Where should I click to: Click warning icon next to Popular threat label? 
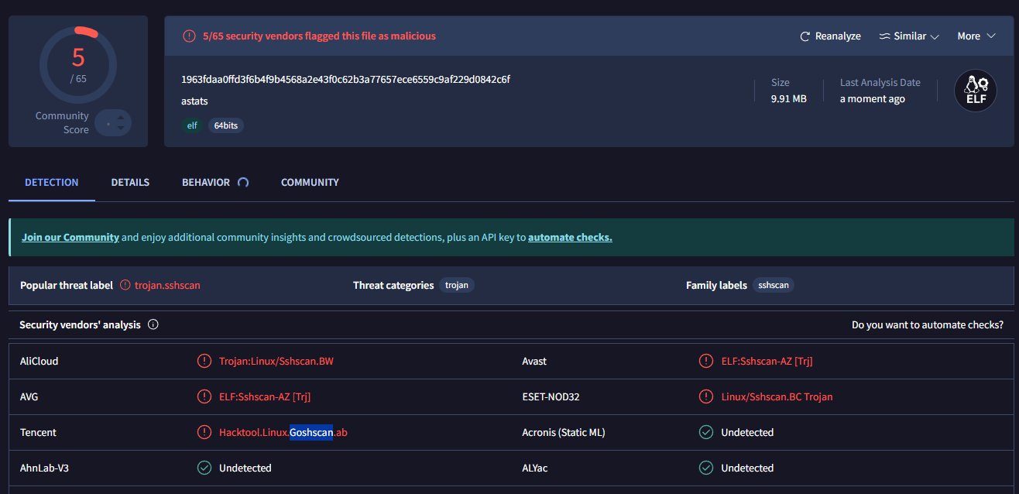[x=125, y=285]
